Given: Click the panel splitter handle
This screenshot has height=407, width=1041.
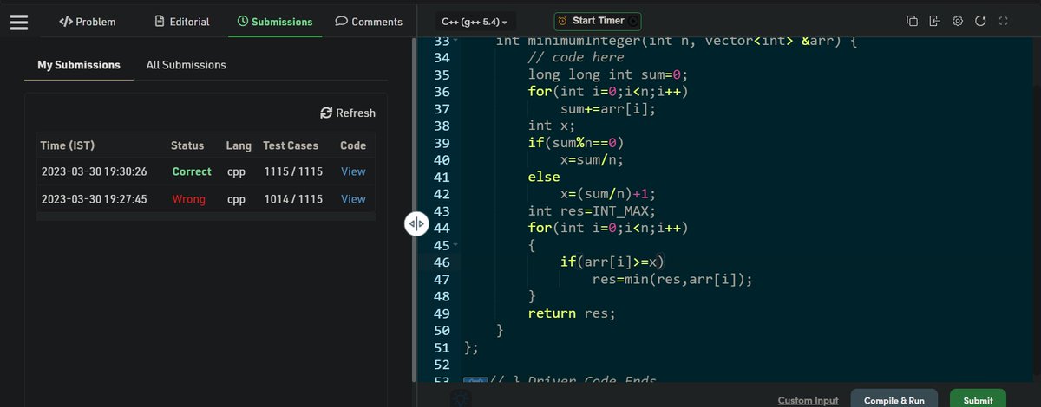Looking at the screenshot, I should pyautogui.click(x=416, y=224).
